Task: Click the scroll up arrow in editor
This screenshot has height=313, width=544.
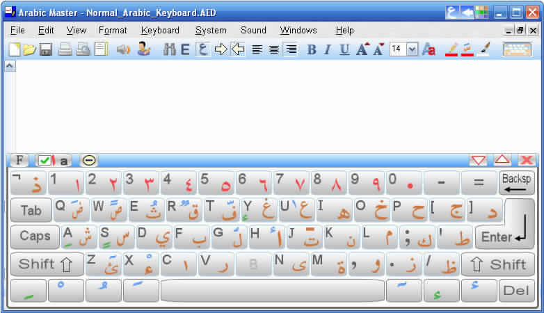Action: click(10, 65)
